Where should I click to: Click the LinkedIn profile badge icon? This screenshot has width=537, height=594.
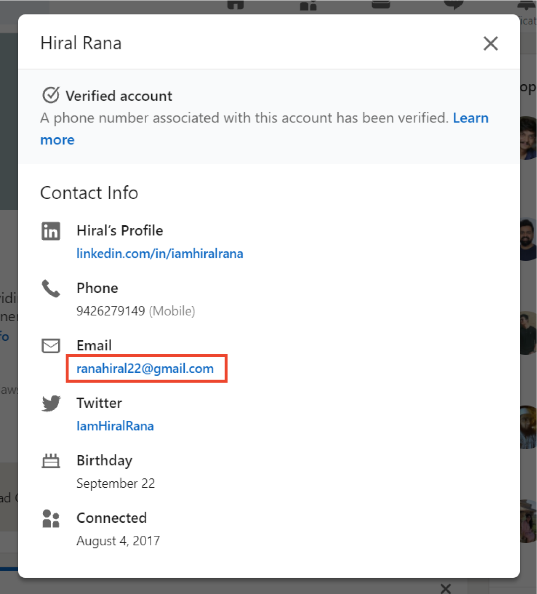[51, 230]
